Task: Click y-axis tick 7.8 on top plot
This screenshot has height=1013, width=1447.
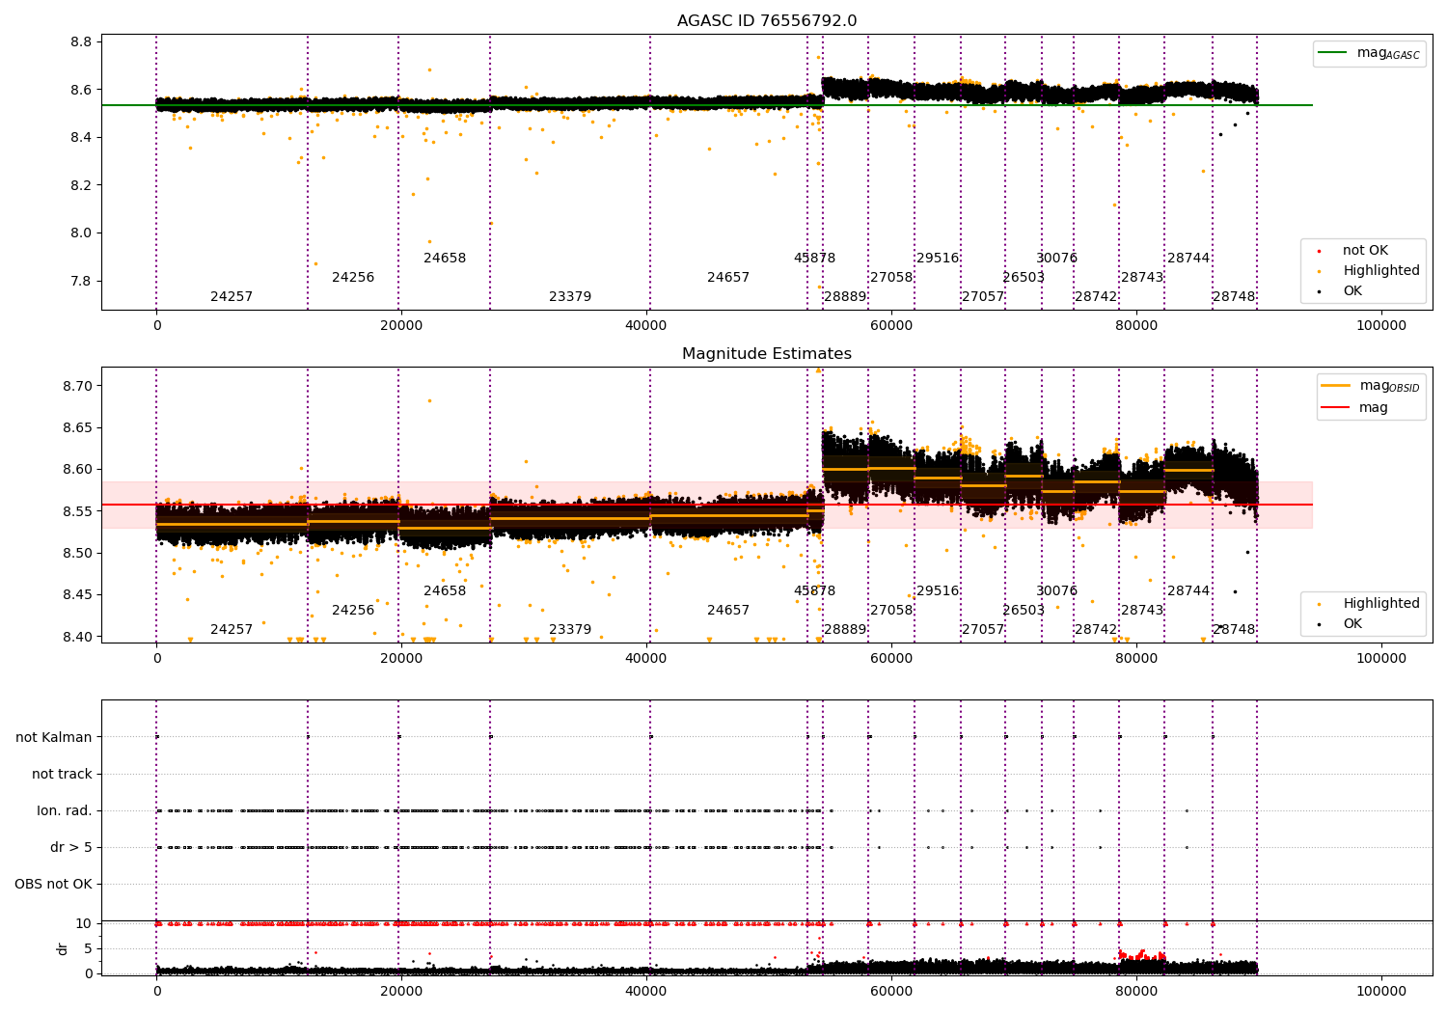Action: [x=82, y=281]
